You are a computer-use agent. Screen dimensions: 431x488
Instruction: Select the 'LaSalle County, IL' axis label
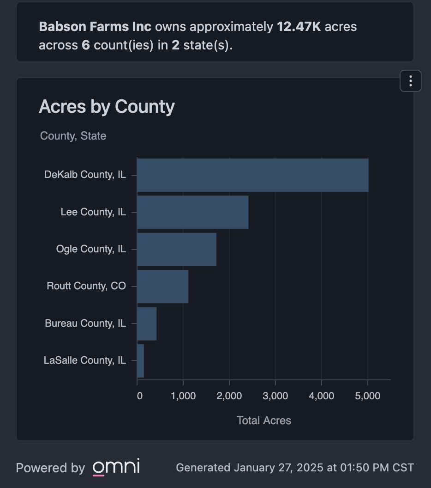[x=85, y=360]
